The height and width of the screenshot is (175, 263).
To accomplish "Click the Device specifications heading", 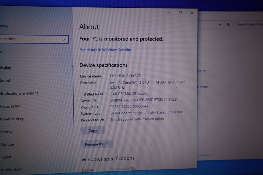I will point(104,65).
